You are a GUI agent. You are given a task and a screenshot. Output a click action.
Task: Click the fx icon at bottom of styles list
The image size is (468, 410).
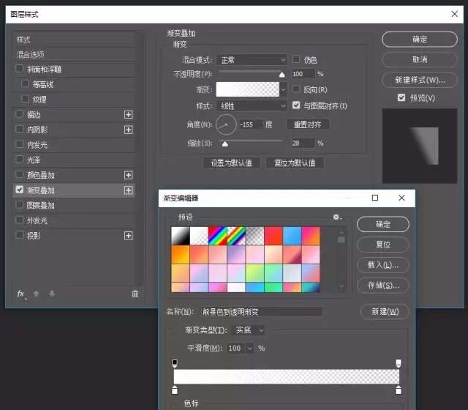click(x=20, y=294)
